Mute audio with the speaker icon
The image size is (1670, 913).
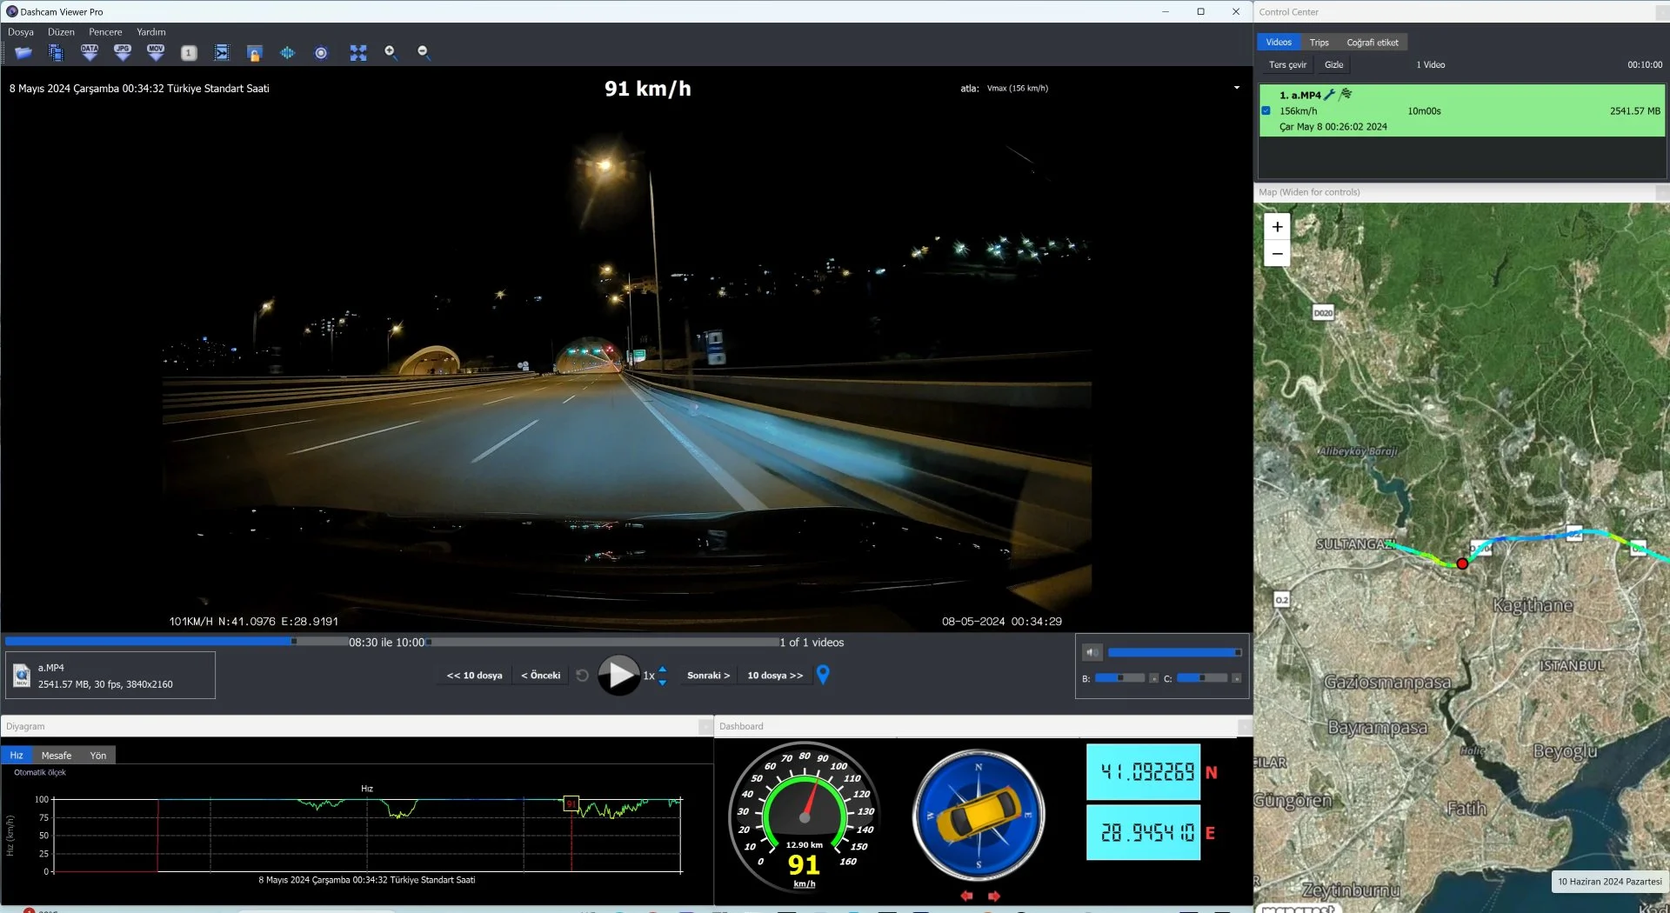(1092, 652)
